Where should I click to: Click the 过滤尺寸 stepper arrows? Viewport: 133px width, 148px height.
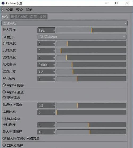(x=54, y=72)
